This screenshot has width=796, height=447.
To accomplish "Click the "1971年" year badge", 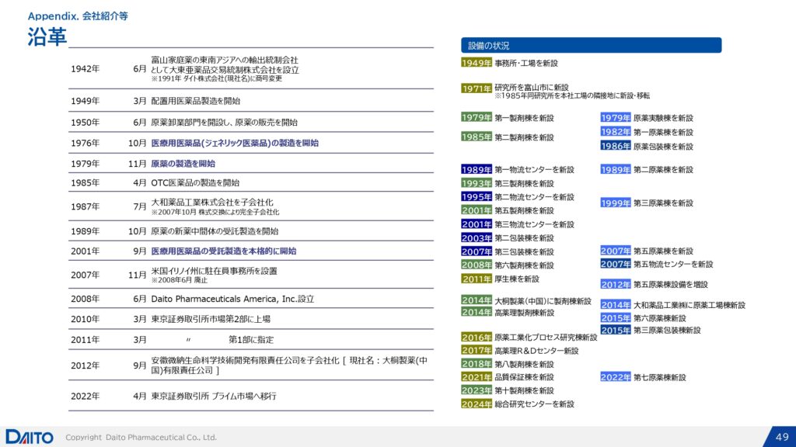I will click(477, 88).
